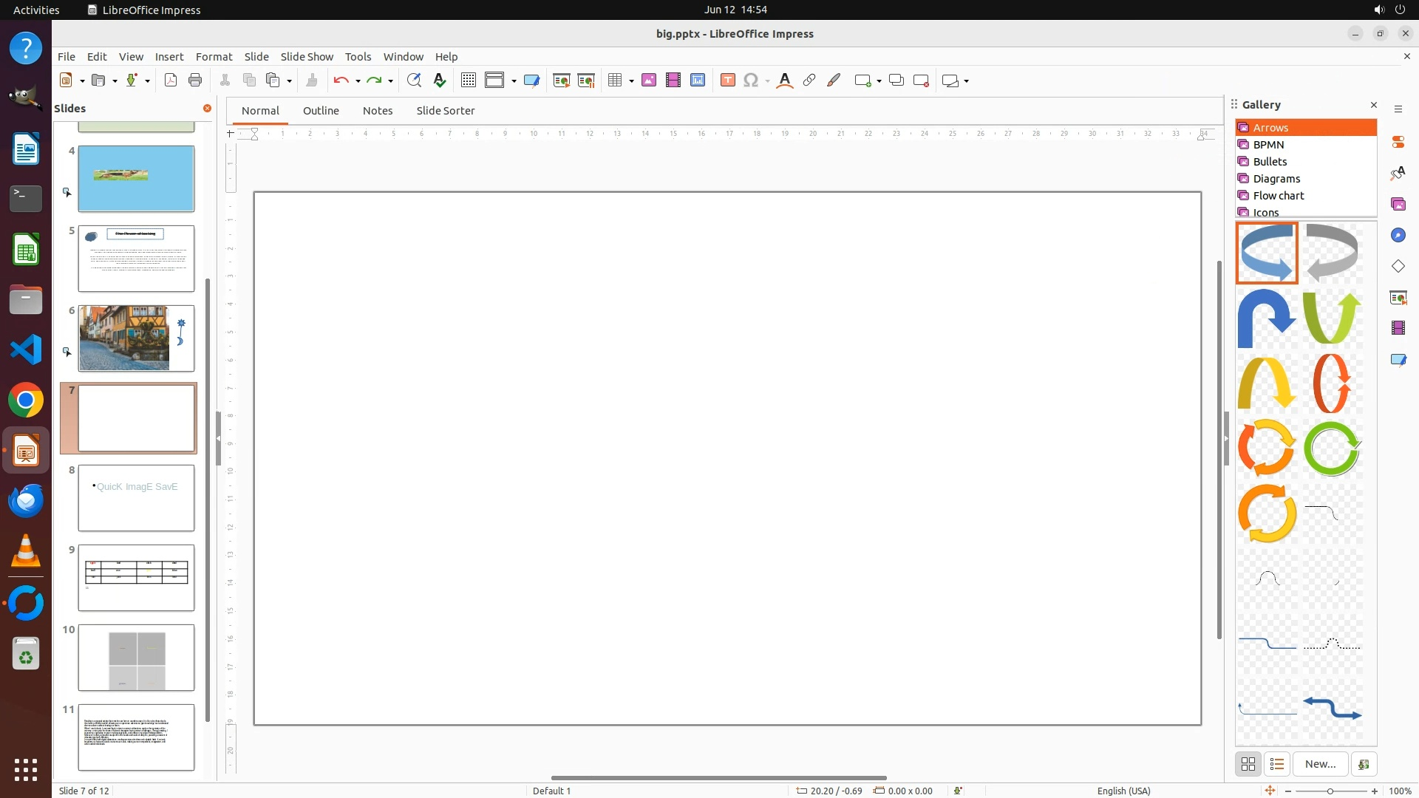Viewport: 1419px width, 798px height.
Task: Expand the Undo history dropdown arrow
Action: (358, 81)
